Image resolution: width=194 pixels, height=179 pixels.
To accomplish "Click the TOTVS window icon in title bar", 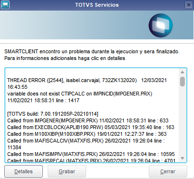I will 5,5.
